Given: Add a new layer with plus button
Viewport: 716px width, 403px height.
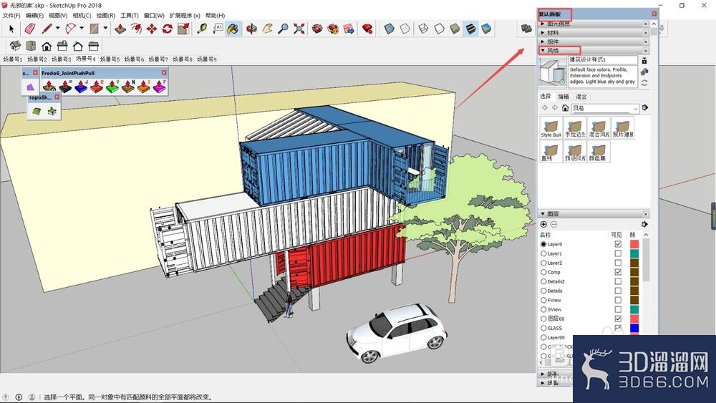Looking at the screenshot, I should 543,224.
